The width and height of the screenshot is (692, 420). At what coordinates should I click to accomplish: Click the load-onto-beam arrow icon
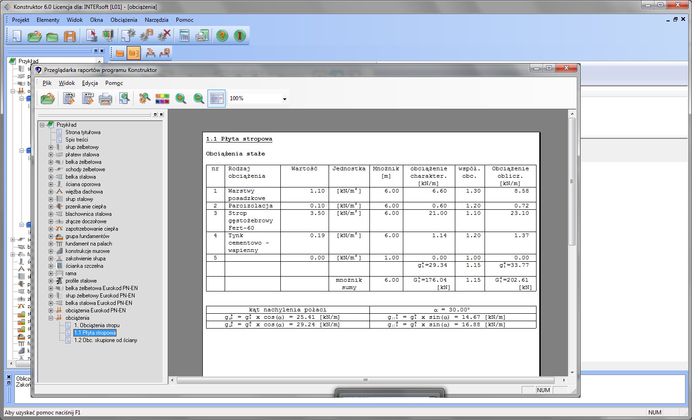(x=150, y=53)
